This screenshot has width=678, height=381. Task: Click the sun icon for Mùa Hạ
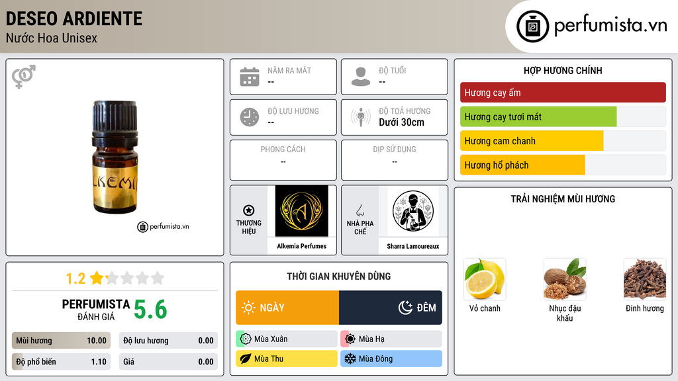tap(350, 339)
